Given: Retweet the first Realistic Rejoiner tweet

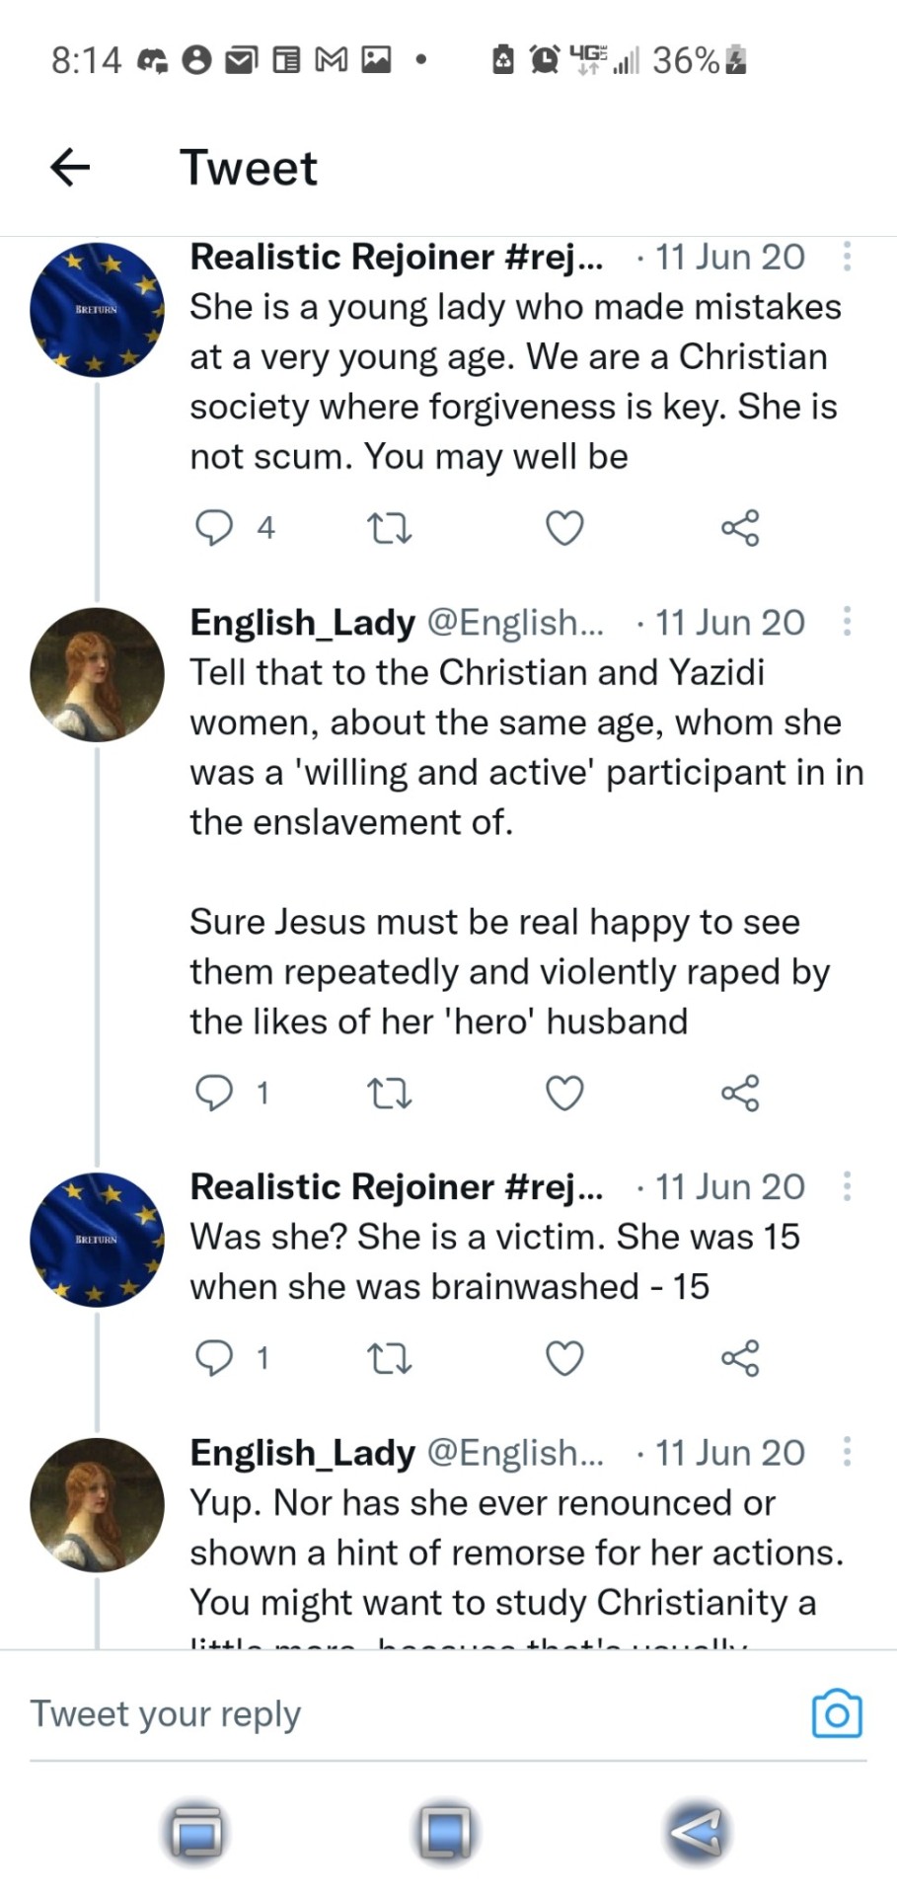Looking at the screenshot, I should pos(389,530).
